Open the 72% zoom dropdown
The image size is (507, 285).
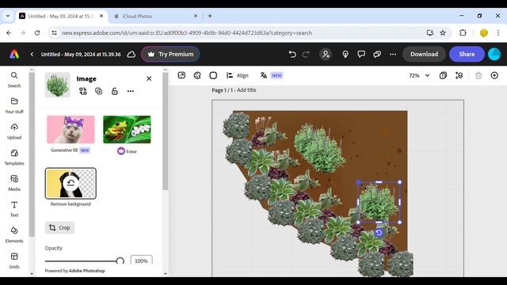point(419,75)
